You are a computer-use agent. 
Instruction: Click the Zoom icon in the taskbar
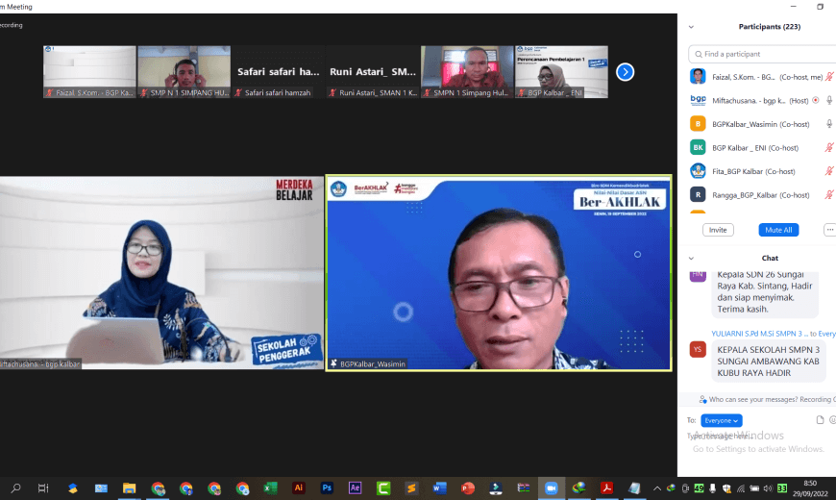pyautogui.click(x=551, y=488)
